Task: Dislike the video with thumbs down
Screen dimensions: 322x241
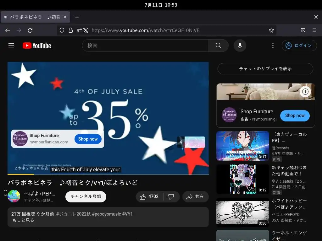Action: pos(171,196)
